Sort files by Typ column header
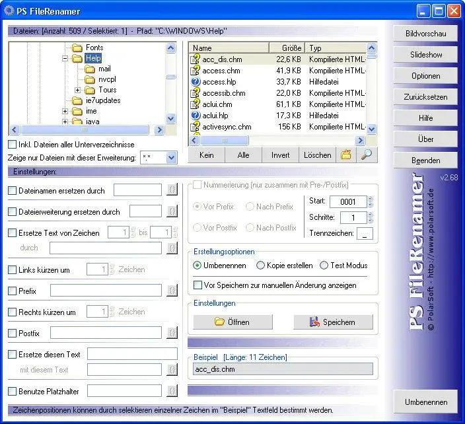Screen dimensions: 465x424 pyautogui.click(x=336, y=48)
